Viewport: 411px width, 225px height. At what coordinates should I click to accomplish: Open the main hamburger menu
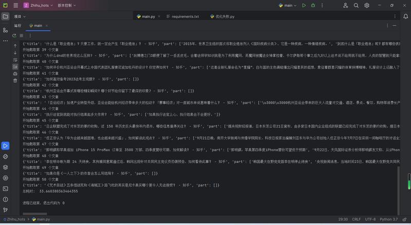pos(16,5)
